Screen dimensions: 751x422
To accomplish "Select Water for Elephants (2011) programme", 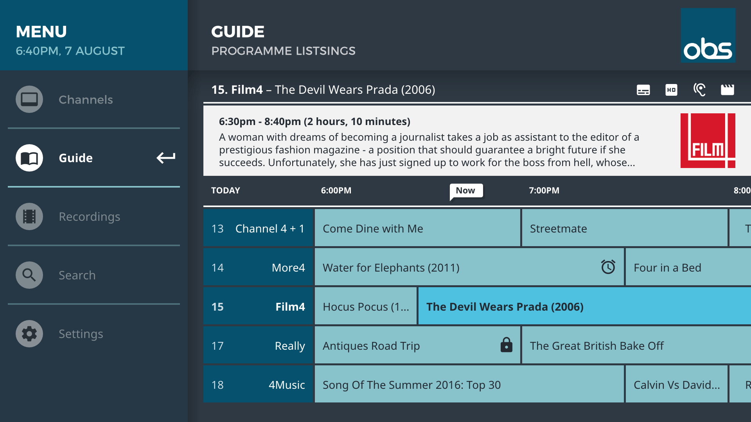I will pos(469,267).
